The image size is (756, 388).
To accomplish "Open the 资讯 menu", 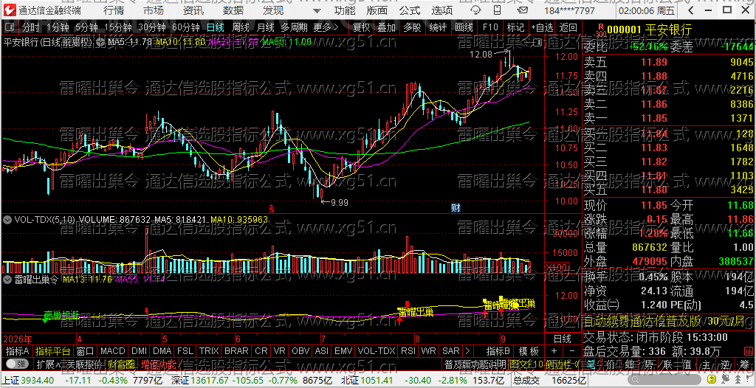I will pyautogui.click(x=193, y=10).
